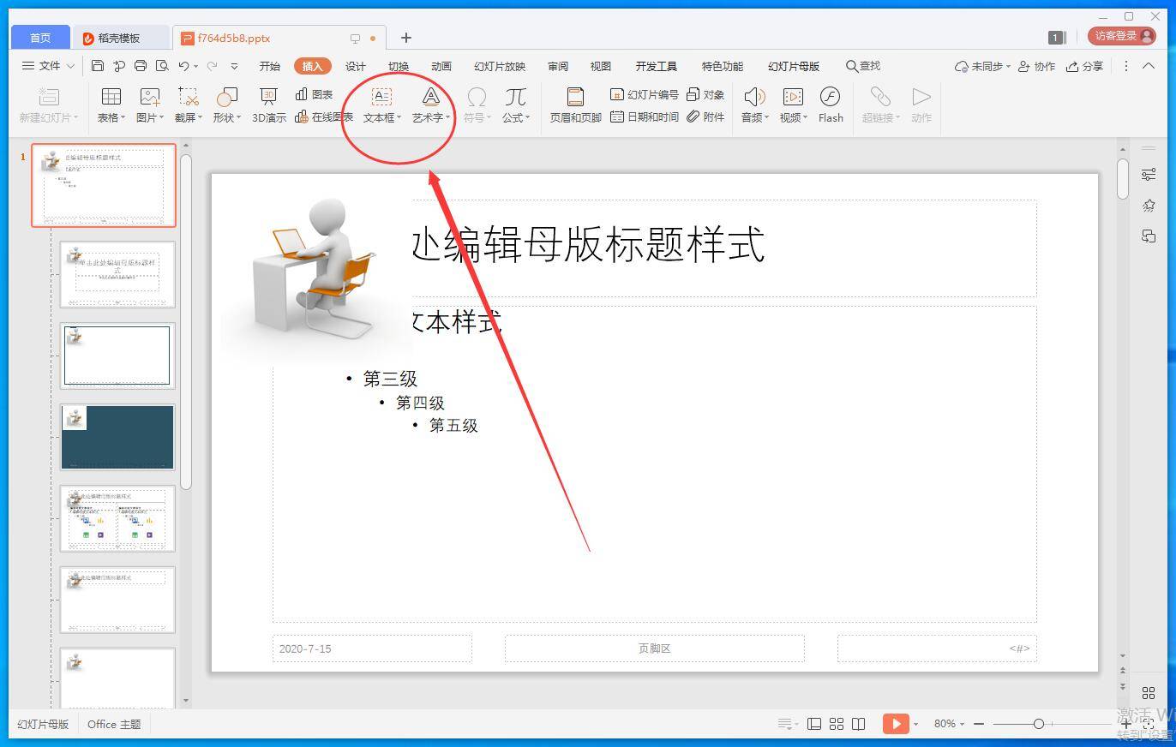Expand the 音频 dropdown arrow
Image resolution: width=1176 pixels, height=747 pixels.
click(766, 118)
